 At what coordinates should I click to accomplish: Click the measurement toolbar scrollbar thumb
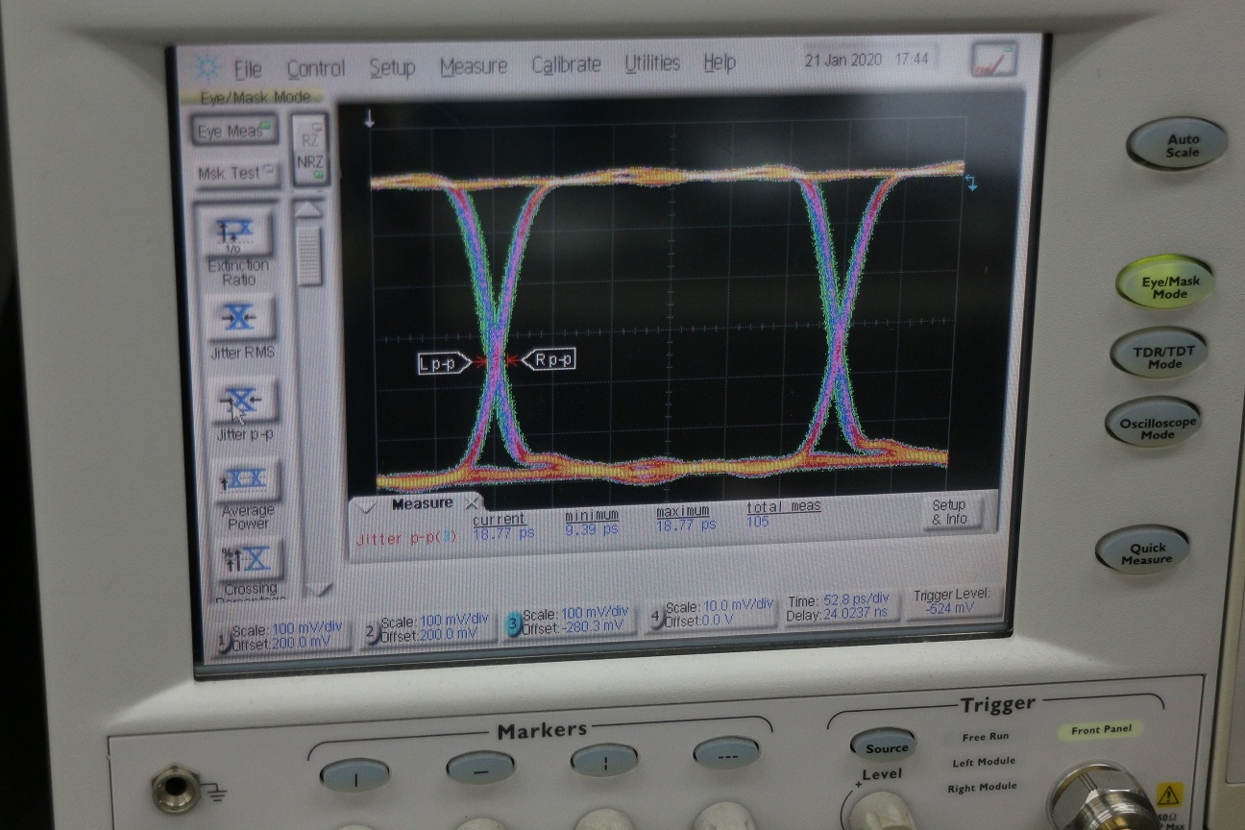click(x=309, y=255)
